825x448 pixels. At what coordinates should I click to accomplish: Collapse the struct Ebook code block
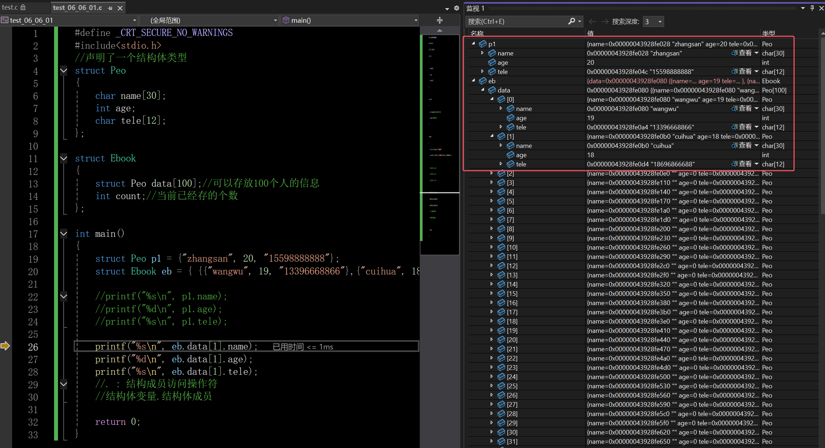tap(64, 158)
